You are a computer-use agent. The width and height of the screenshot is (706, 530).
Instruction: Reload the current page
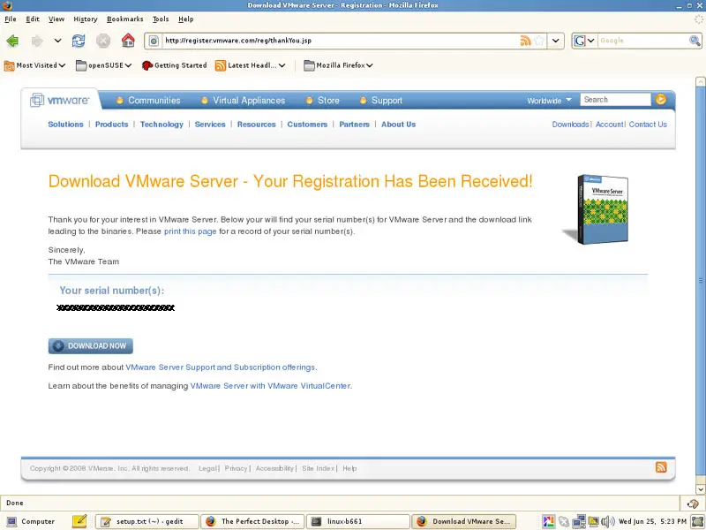[x=79, y=41]
